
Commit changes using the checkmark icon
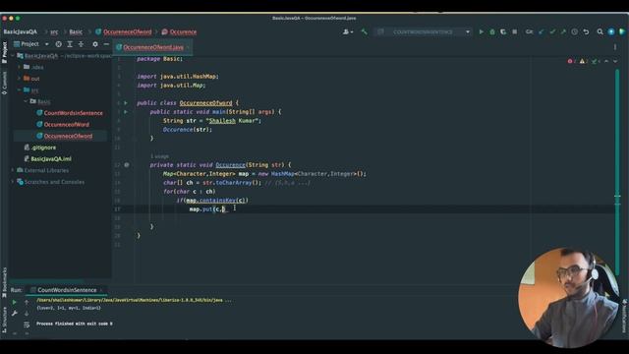coord(552,31)
